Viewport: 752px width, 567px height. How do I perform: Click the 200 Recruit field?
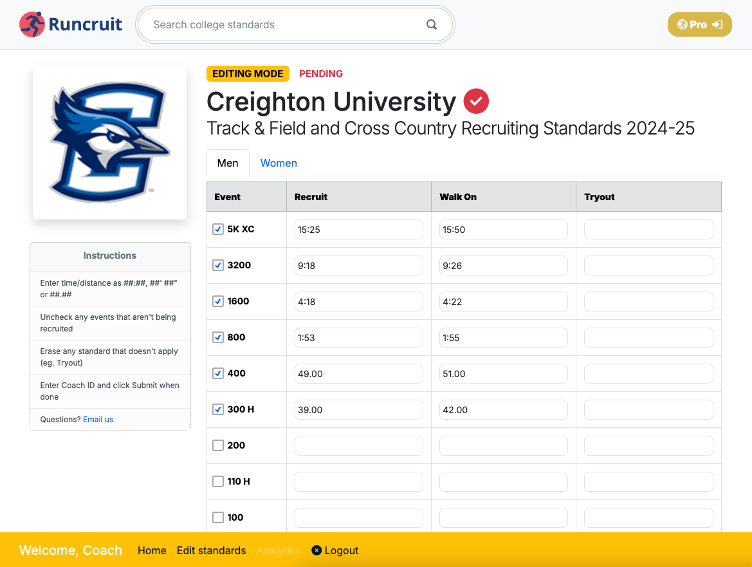tap(359, 445)
